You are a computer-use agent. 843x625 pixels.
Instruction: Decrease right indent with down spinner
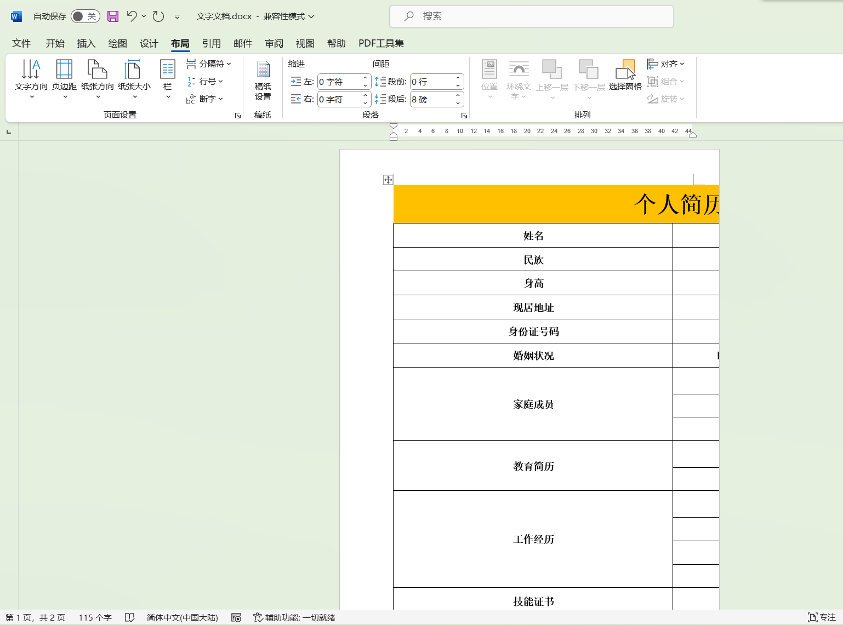click(366, 103)
